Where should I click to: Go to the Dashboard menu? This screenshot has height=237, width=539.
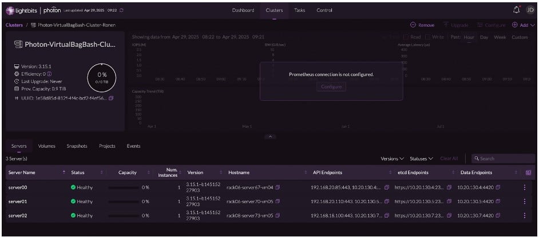pyautogui.click(x=243, y=10)
